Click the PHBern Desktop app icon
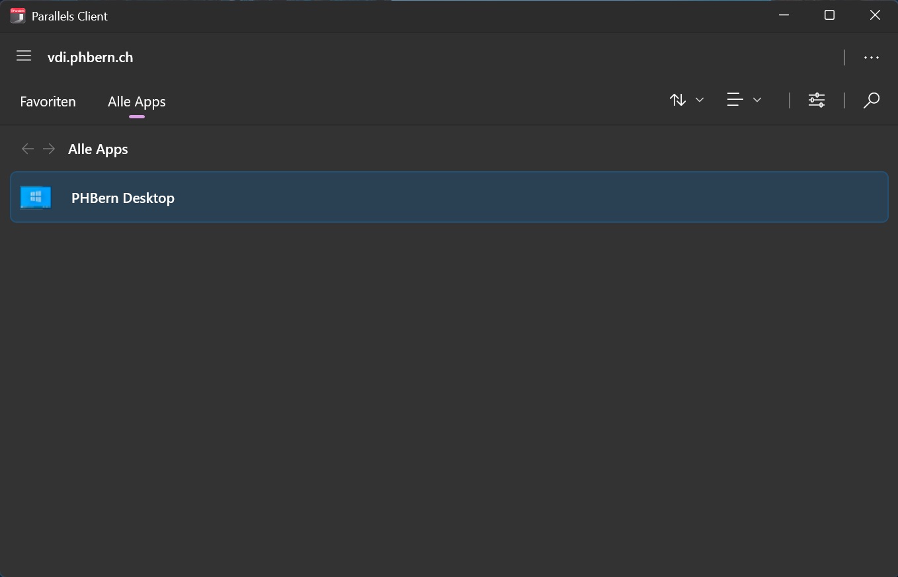Screen dimensions: 898x577 click(35, 197)
